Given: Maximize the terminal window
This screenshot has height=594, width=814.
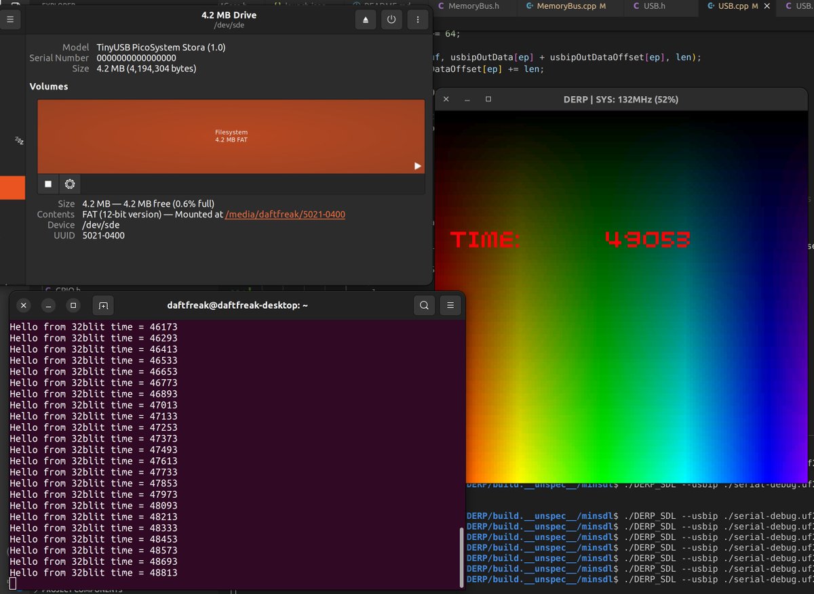Looking at the screenshot, I should (74, 305).
